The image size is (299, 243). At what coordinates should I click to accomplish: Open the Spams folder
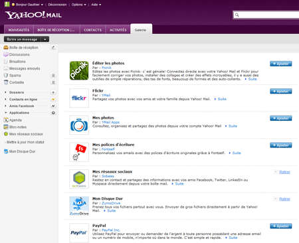point(15,75)
